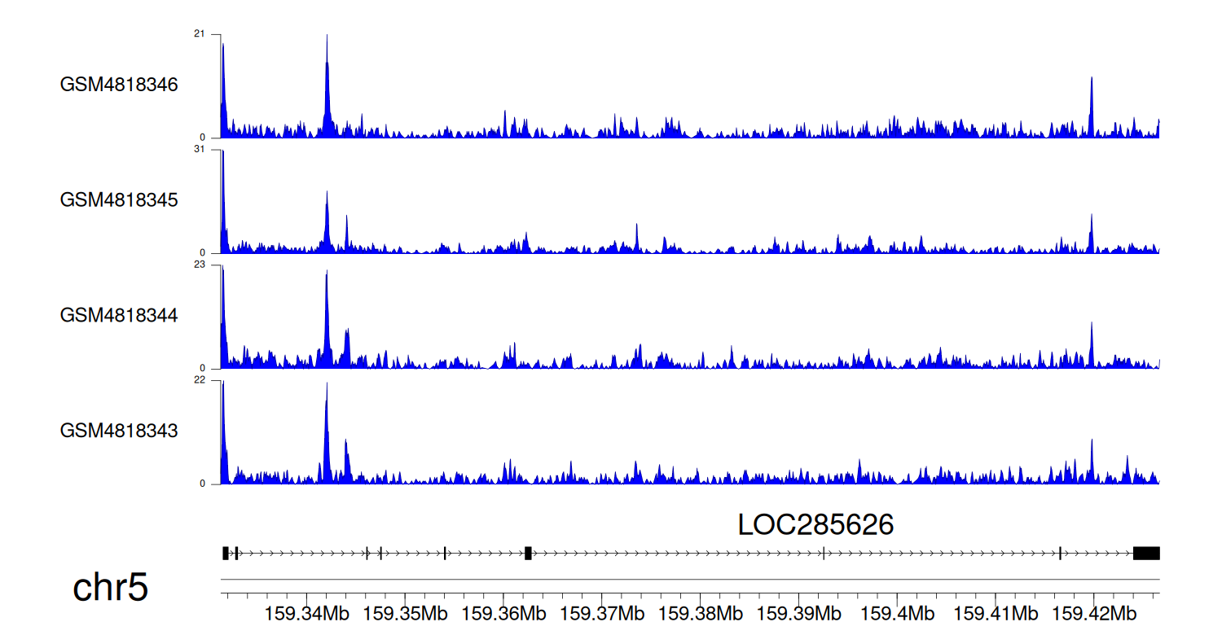The height and width of the screenshot is (635, 1222).
Task: Click the 159.34Mb axis tick label
Action: (307, 613)
